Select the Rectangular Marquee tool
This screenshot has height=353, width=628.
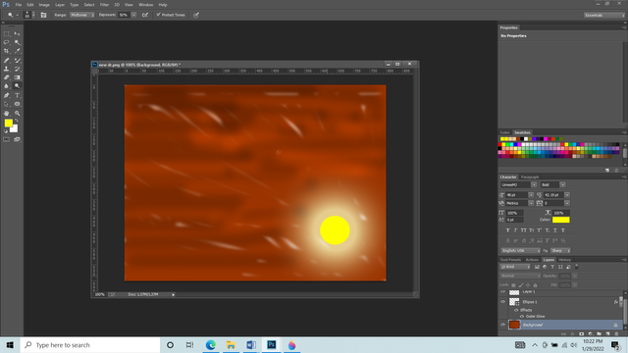click(7, 34)
